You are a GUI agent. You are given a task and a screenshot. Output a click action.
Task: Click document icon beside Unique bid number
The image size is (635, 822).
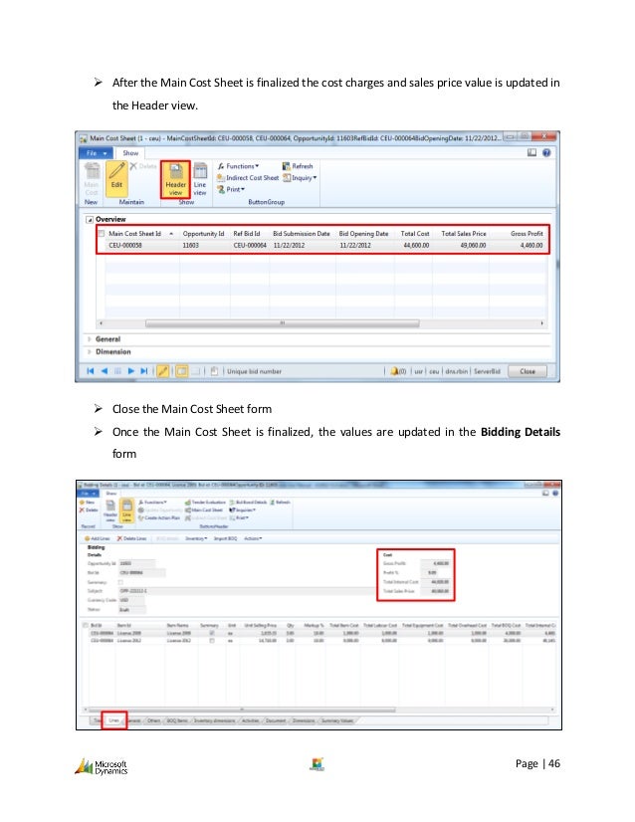[x=214, y=371]
